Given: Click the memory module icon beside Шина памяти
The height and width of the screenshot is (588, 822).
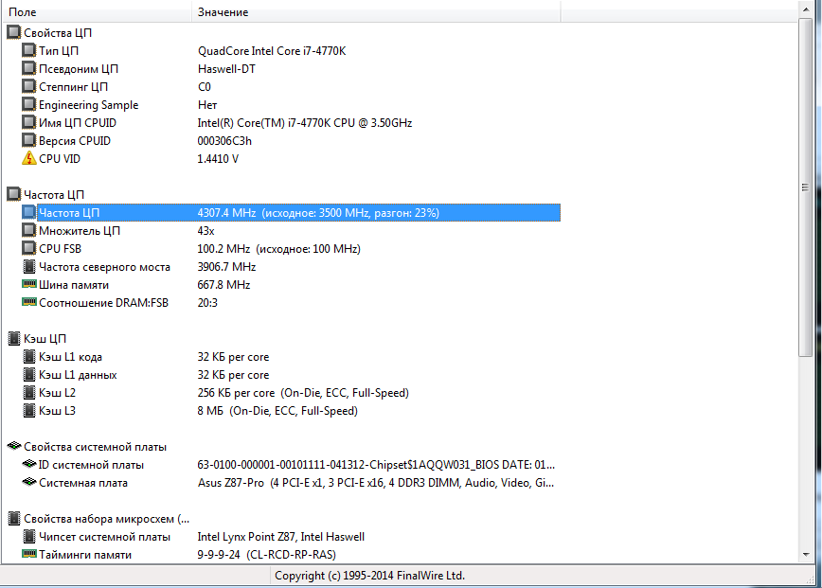Looking at the screenshot, I should [x=28, y=284].
